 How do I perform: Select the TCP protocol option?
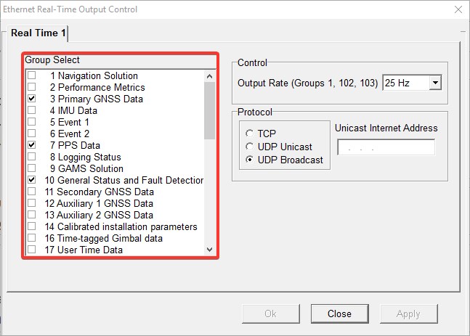pyautogui.click(x=251, y=134)
